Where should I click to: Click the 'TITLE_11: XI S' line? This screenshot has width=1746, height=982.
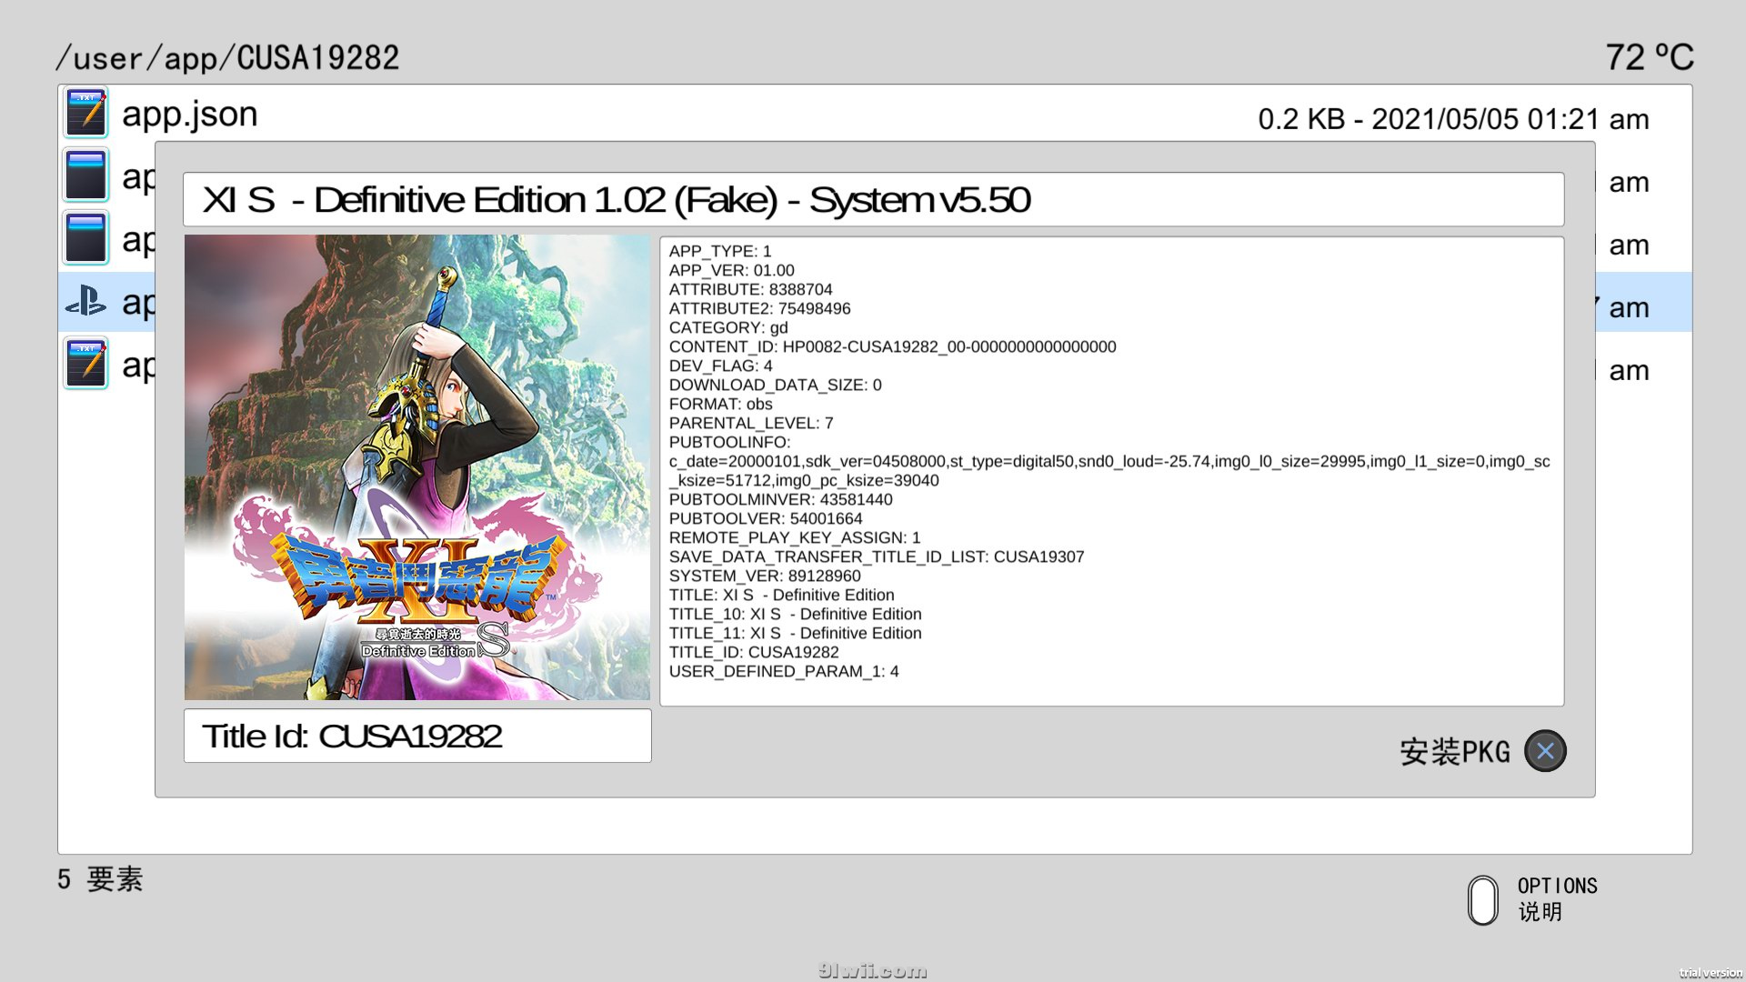(x=796, y=633)
